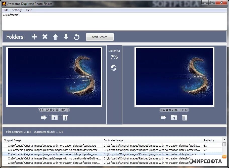Click the duplicate path cell ending Softnews...
Viewport: 229px width, 168px height.
(152, 150)
